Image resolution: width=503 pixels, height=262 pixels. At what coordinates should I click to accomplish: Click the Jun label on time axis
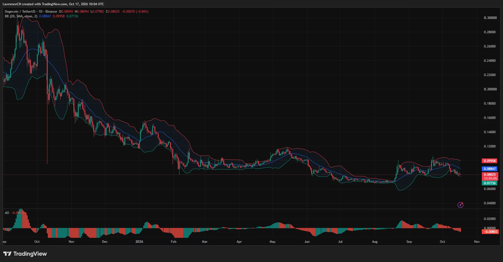(307, 242)
